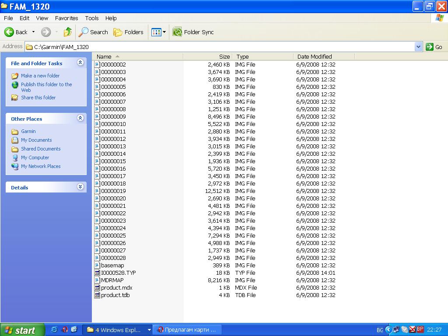Collapse the Other Places panel
The width and height of the screenshot is (448, 336).
[x=80, y=119]
